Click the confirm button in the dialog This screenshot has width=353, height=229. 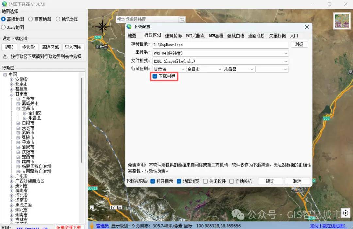pos(270,181)
